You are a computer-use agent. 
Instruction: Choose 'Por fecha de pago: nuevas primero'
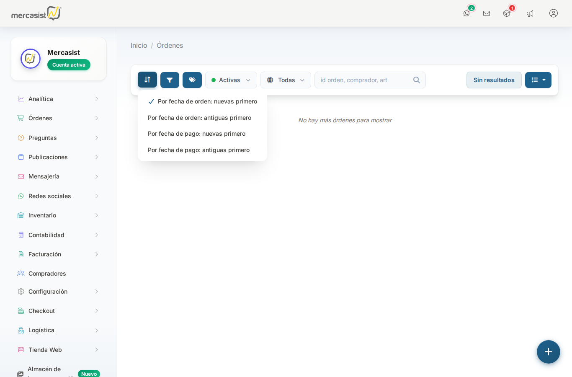[196, 134]
